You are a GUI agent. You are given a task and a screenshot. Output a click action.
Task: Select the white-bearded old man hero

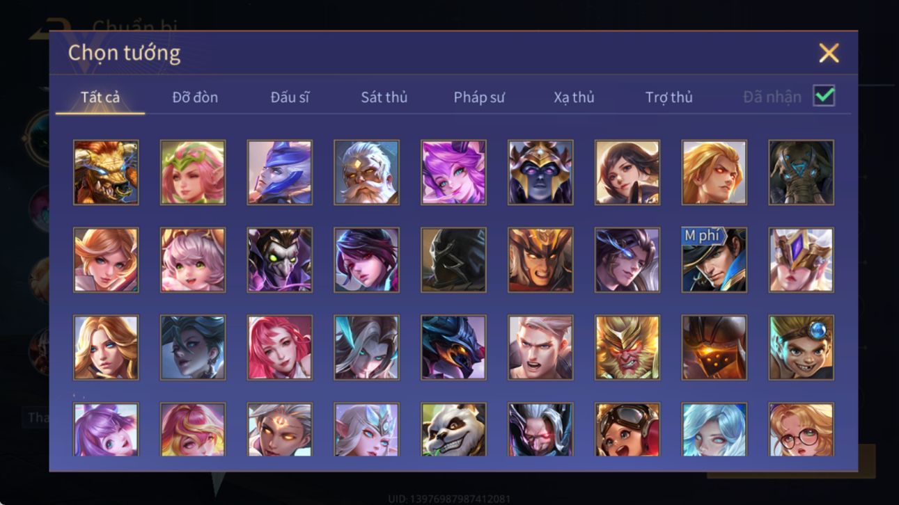[x=366, y=172]
